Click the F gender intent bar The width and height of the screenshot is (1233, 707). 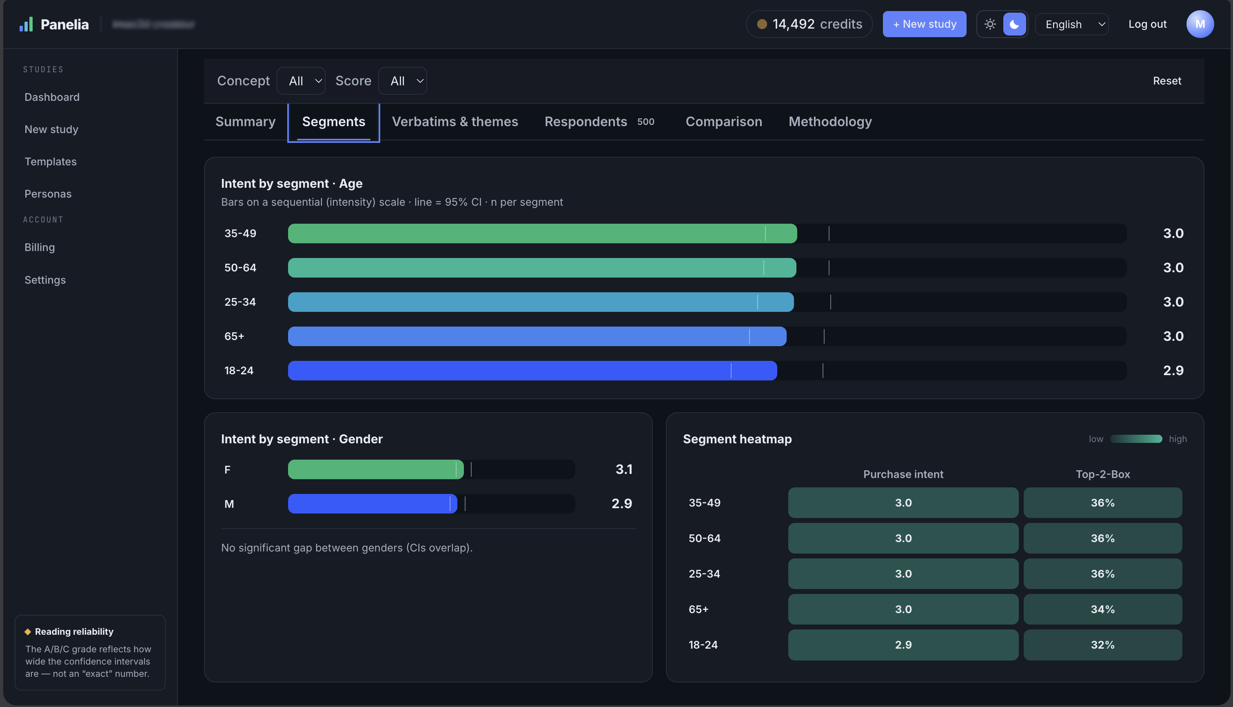coord(376,469)
